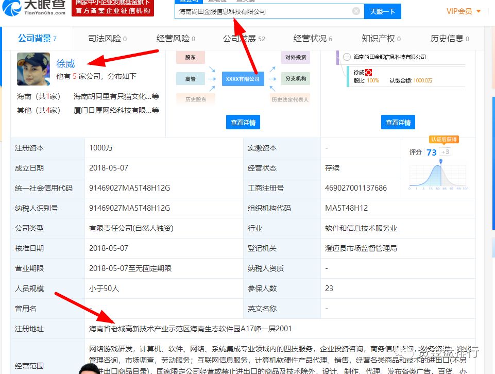Viewport: 495px width, 374px height.
Task: Click the +3 score bonus tag
Action: click(x=445, y=152)
